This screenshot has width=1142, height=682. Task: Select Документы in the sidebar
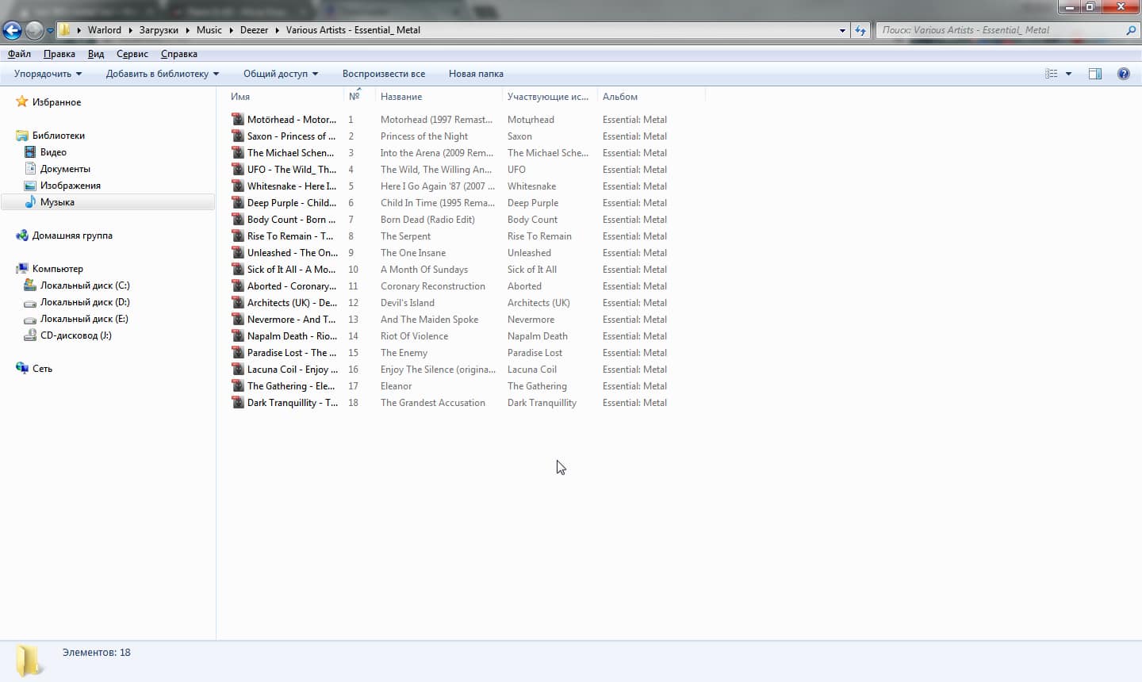coord(65,169)
